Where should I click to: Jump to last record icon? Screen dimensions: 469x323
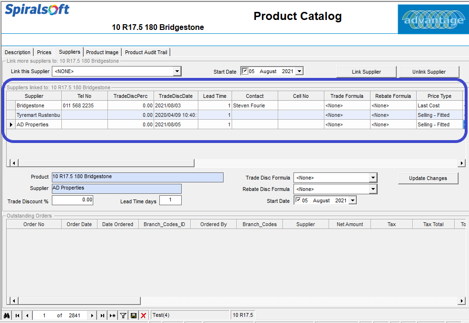(x=102, y=315)
